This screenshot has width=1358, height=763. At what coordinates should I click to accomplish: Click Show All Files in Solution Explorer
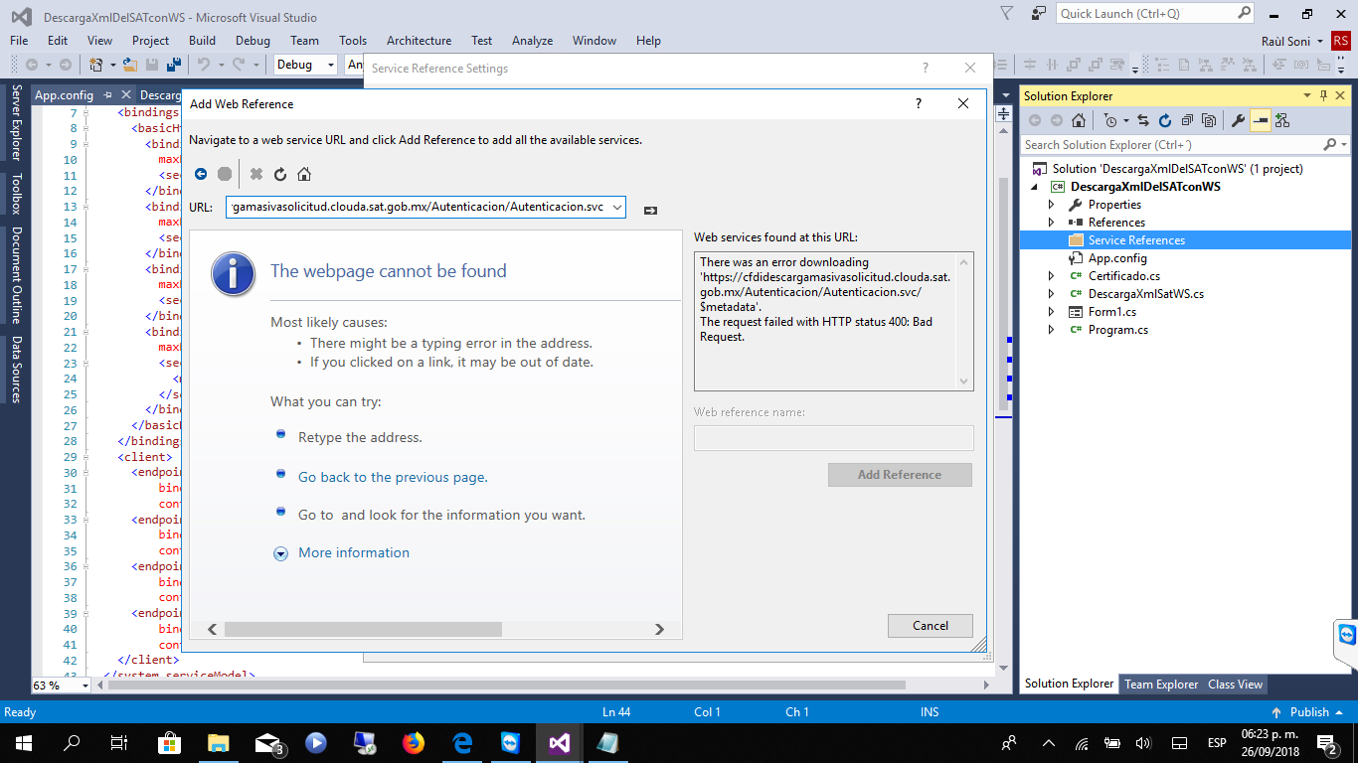point(1209,120)
